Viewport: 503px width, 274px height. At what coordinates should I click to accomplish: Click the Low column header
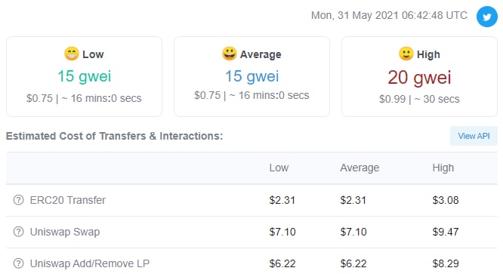click(x=279, y=168)
